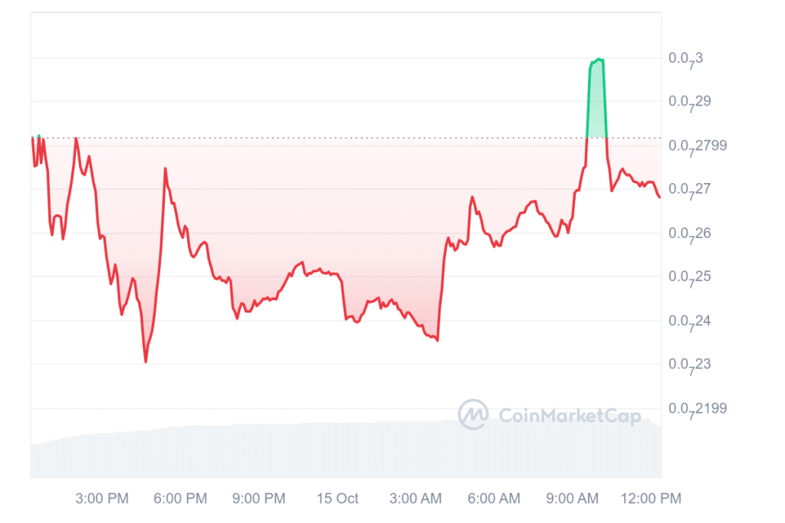
Task: Click the 3:00 PM time axis label
Action: tap(102, 498)
